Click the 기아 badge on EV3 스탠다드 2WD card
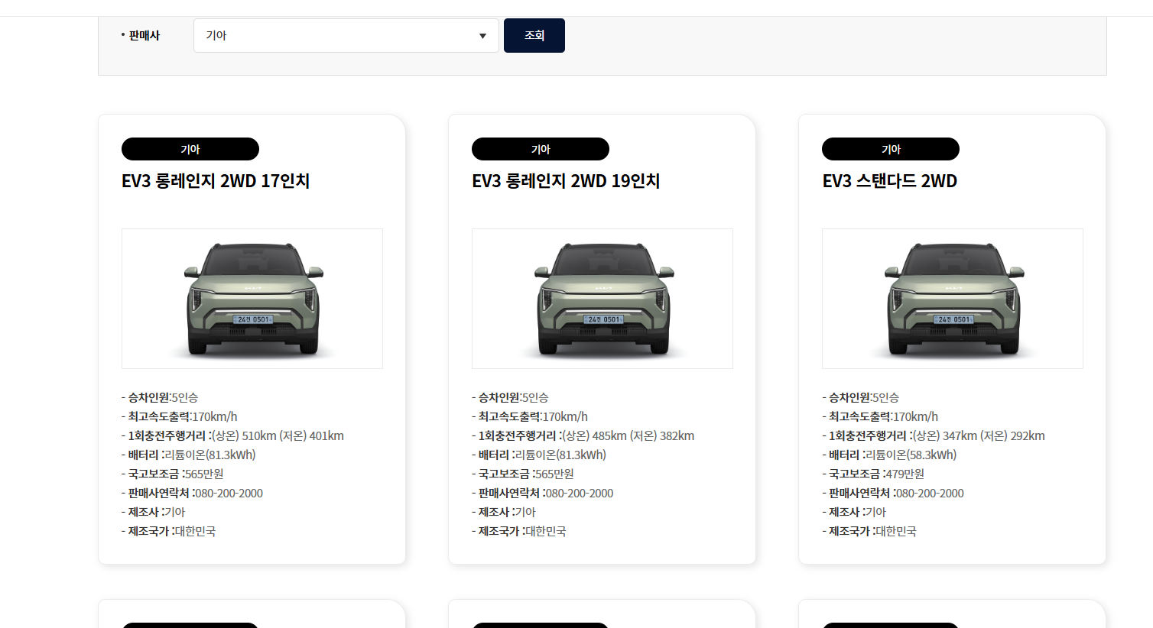This screenshot has width=1153, height=628. click(x=891, y=149)
